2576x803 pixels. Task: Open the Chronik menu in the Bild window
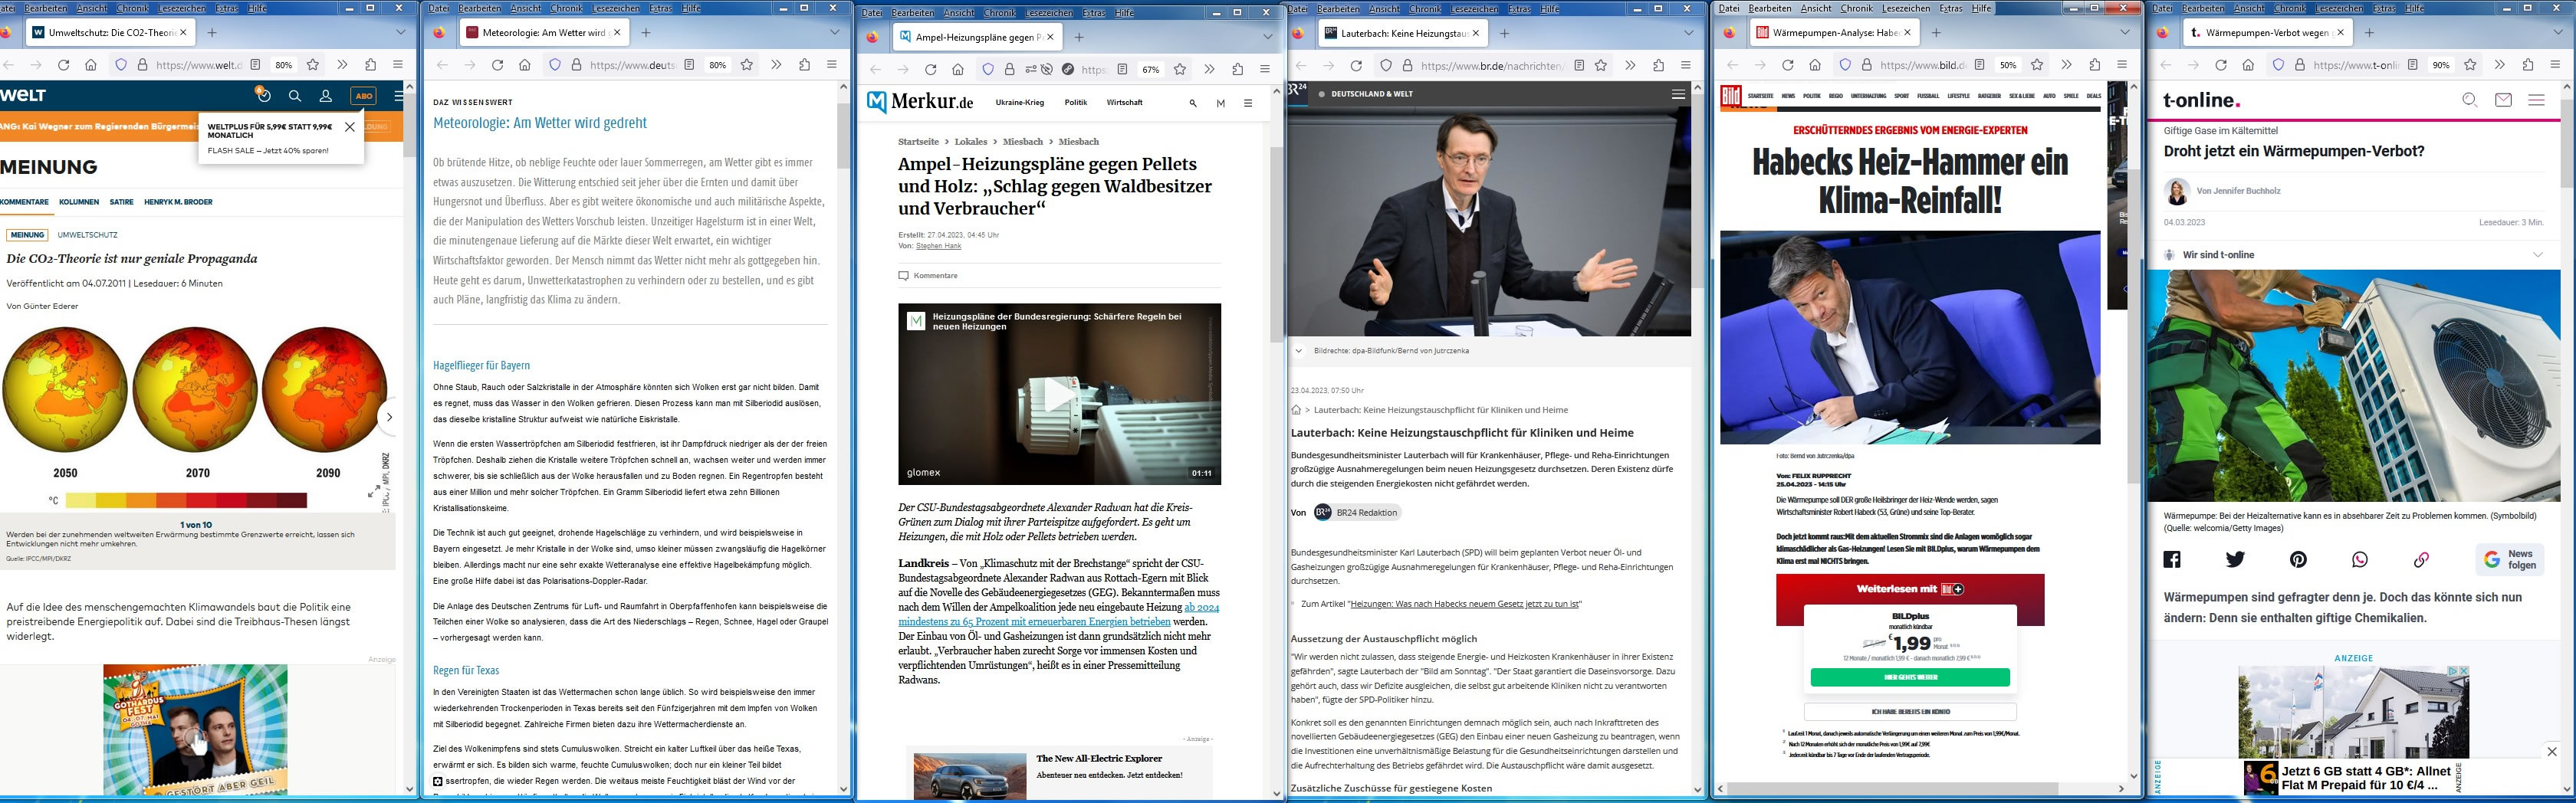point(1856,9)
